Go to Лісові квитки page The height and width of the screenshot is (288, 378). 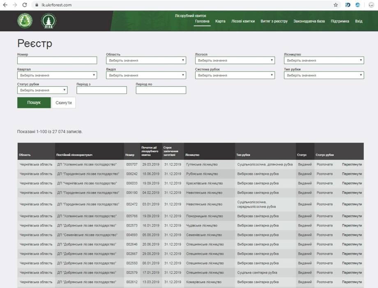click(x=243, y=21)
